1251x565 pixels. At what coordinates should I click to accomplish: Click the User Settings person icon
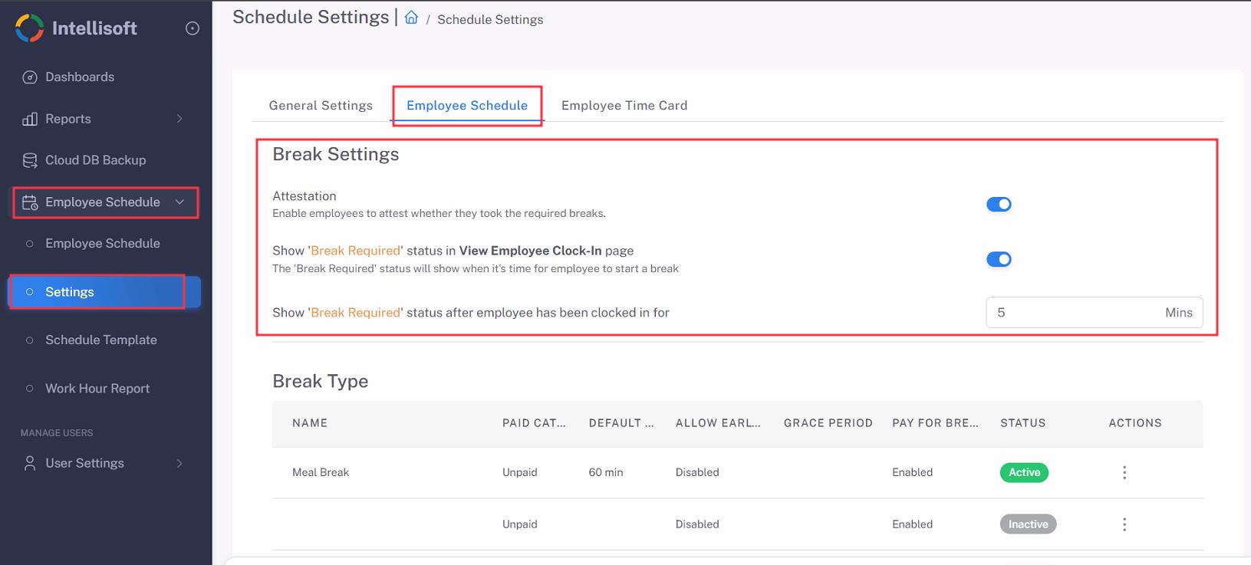point(30,463)
